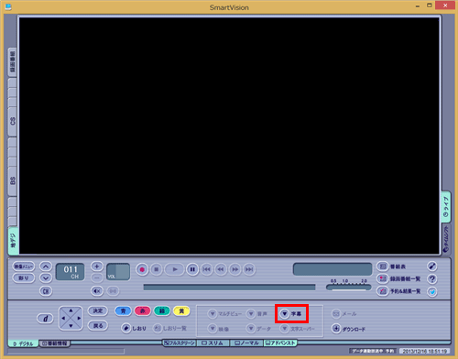
Task: Open the 録画番組一覧 recorded list icon
Action: click(x=382, y=278)
